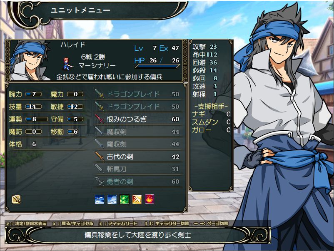Select the 斬馬刀 item entry

click(x=138, y=169)
